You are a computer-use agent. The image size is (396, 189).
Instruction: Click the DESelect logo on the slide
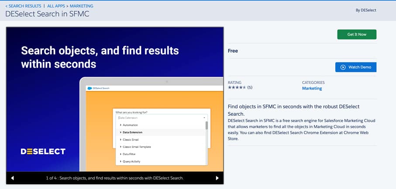pos(43,151)
